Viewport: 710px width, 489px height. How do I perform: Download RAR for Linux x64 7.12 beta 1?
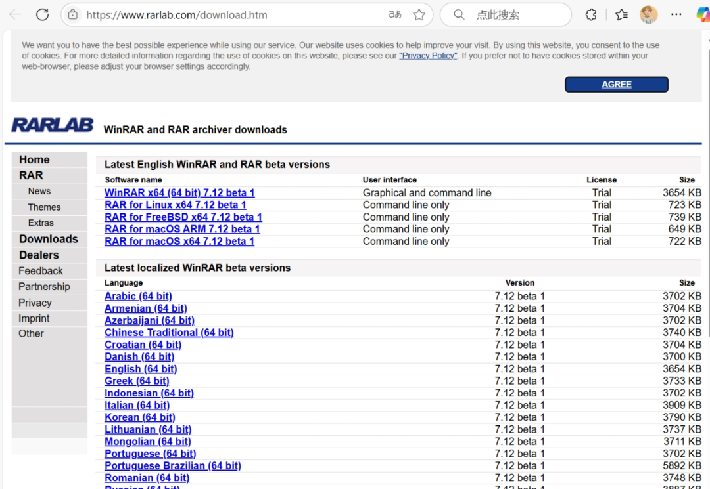click(x=176, y=205)
